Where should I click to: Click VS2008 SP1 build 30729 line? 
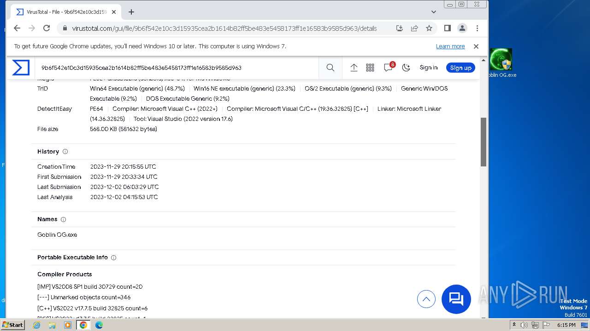[90, 287]
